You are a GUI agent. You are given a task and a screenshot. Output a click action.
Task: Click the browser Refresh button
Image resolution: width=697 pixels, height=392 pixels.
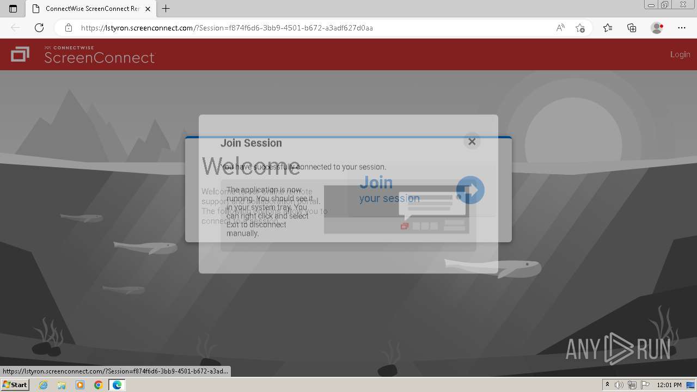pos(39,28)
